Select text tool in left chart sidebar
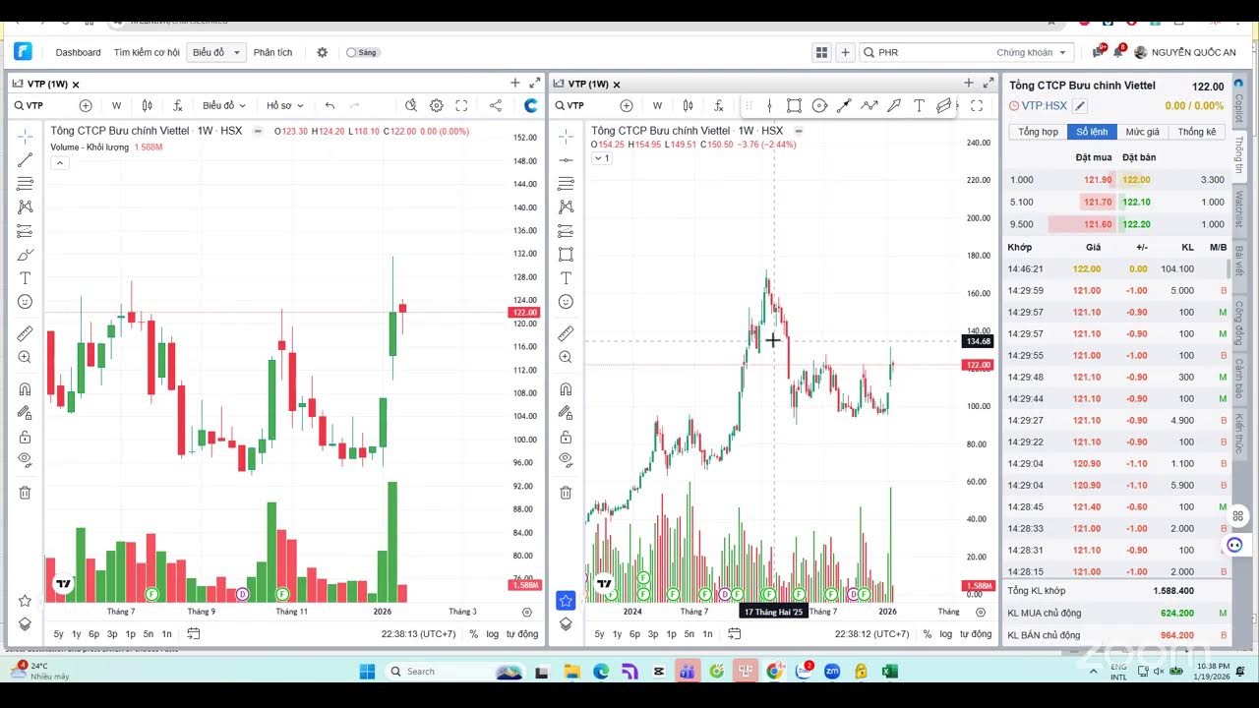The width and height of the screenshot is (1259, 708). point(25,278)
